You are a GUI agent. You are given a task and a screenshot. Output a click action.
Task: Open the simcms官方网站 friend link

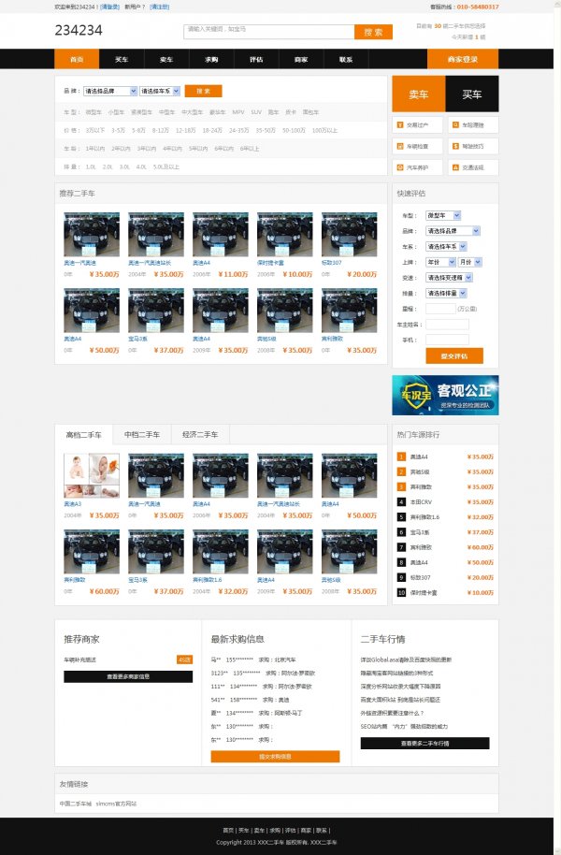116,804
